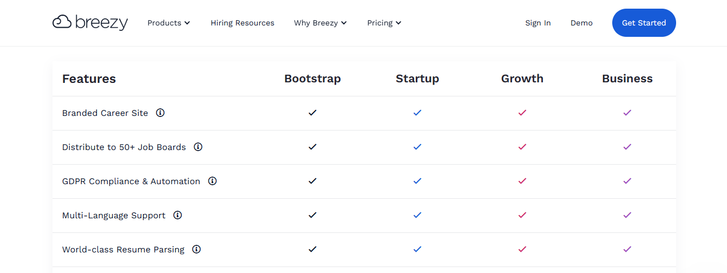The width and height of the screenshot is (727, 273).
Task: Click Startup checkmark for Distribute to Job Boards
Action: [417, 147]
